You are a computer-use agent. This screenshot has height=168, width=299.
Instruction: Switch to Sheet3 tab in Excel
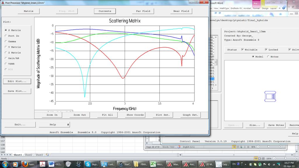[39, 155]
